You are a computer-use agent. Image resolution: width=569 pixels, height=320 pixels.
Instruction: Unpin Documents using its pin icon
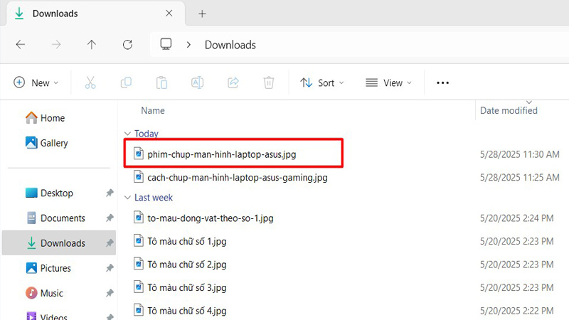click(x=110, y=218)
